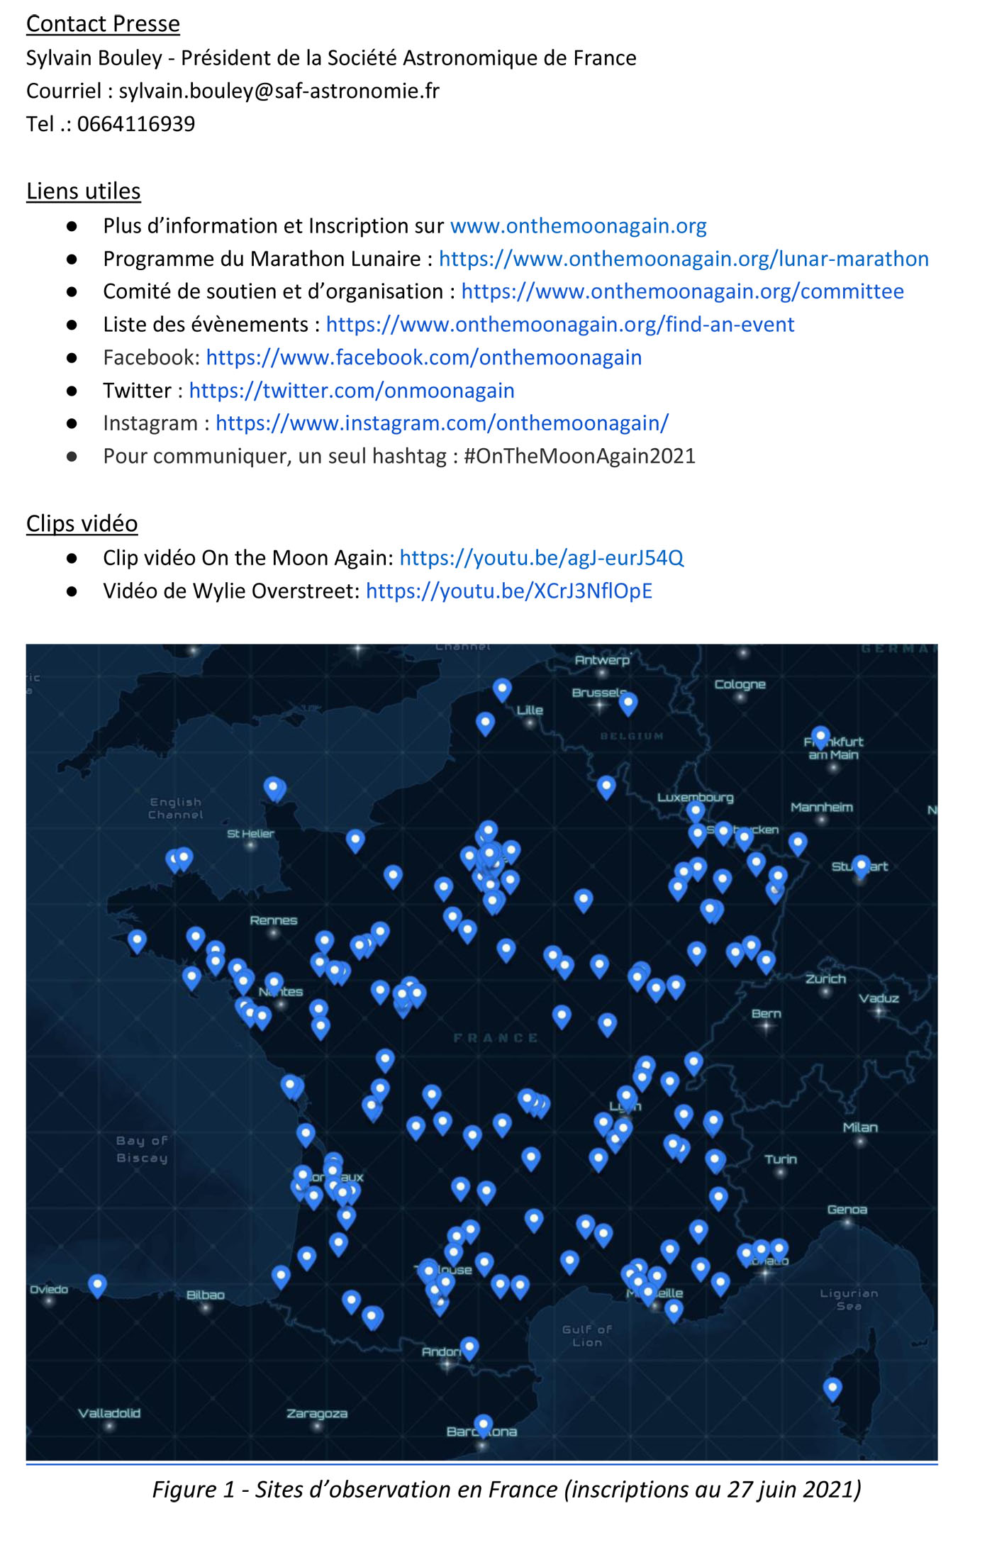This screenshot has width=992, height=1545.
Task: Click the Bilbao label on the map
Action: point(205,1295)
